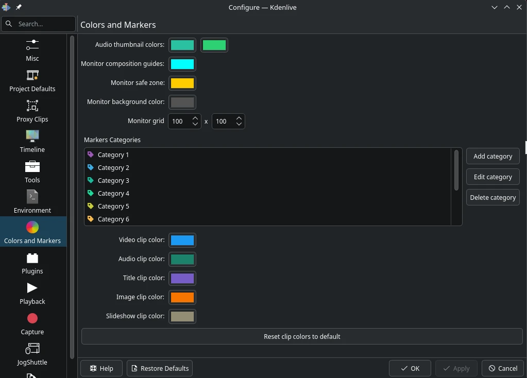
Task: Select Category 3 label in markers list
Action: [x=113, y=180]
